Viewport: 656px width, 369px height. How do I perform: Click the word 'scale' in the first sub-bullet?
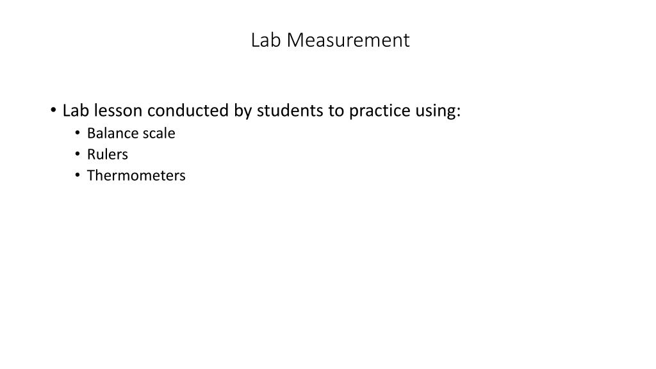click(x=159, y=133)
